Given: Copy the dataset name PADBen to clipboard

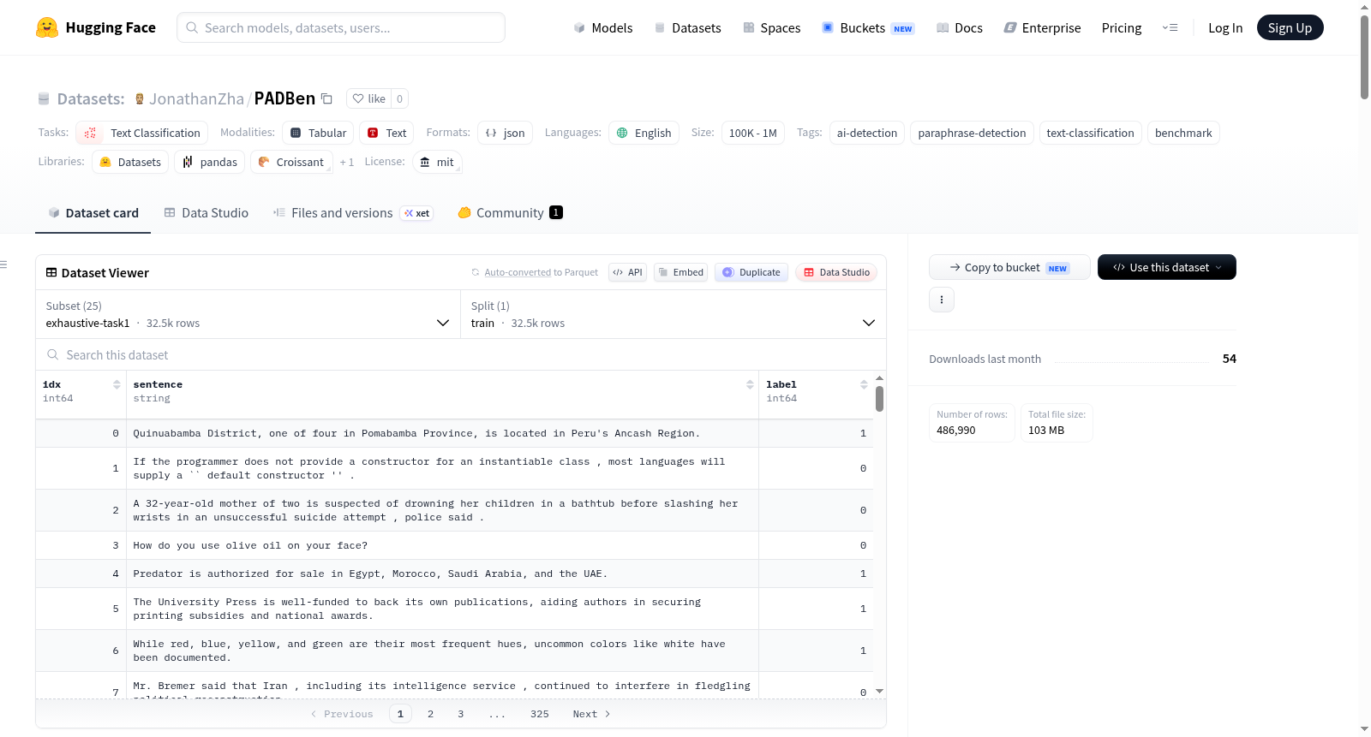Looking at the screenshot, I should (326, 98).
